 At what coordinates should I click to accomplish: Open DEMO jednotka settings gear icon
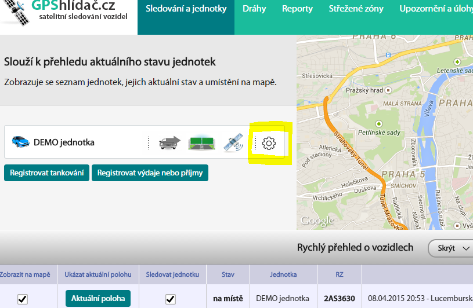269,143
